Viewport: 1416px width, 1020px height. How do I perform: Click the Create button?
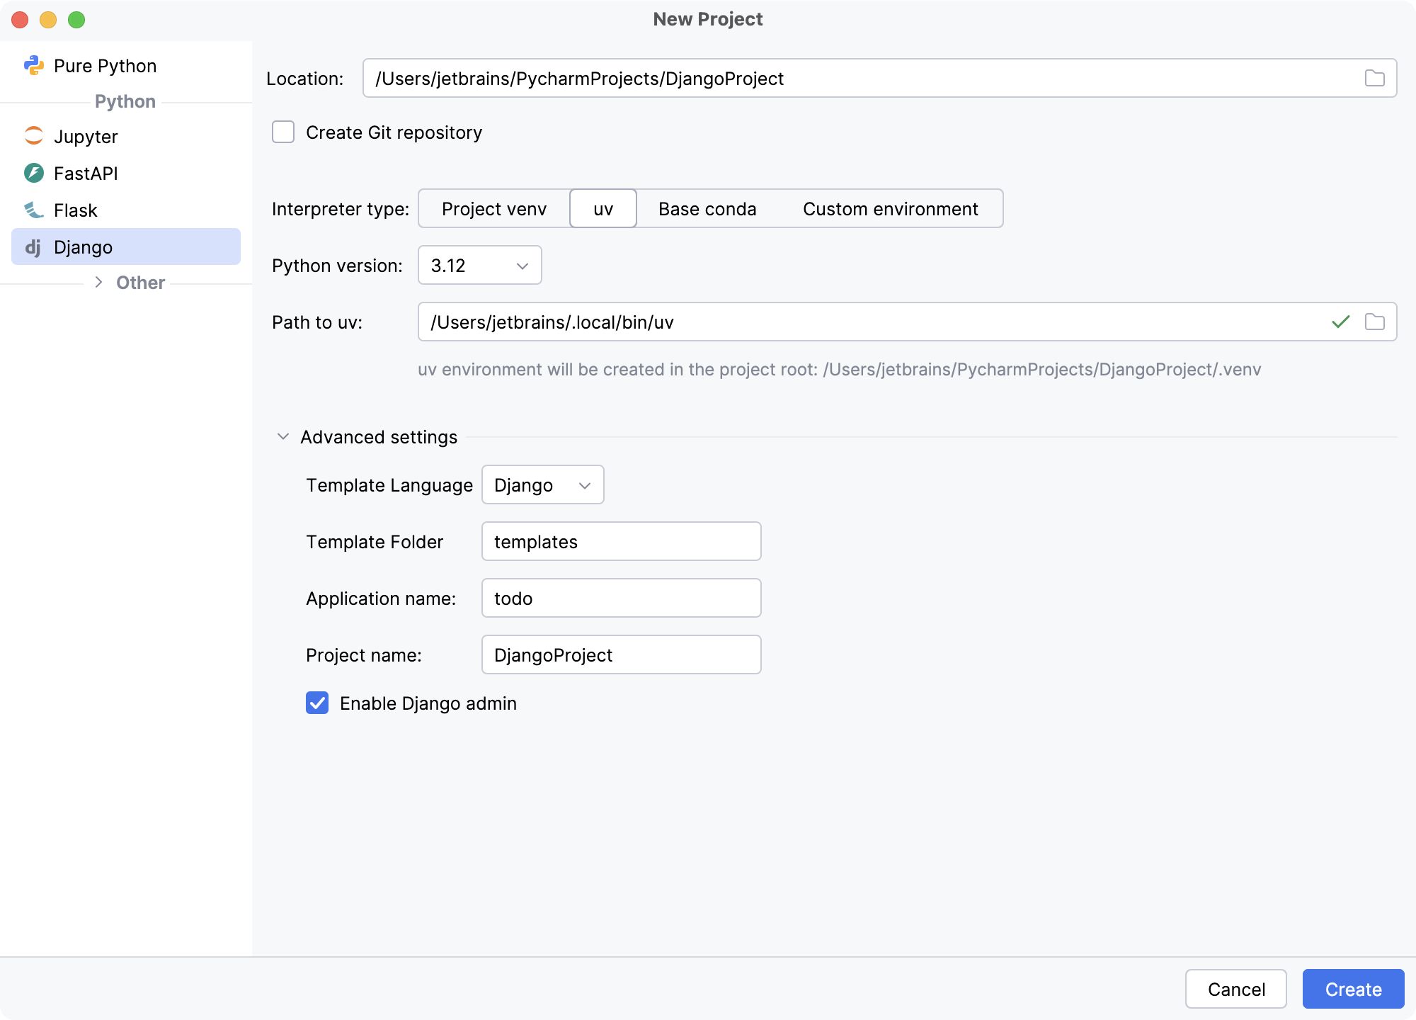click(x=1353, y=989)
